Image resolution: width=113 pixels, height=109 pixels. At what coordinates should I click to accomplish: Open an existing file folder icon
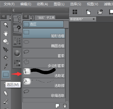100,12
